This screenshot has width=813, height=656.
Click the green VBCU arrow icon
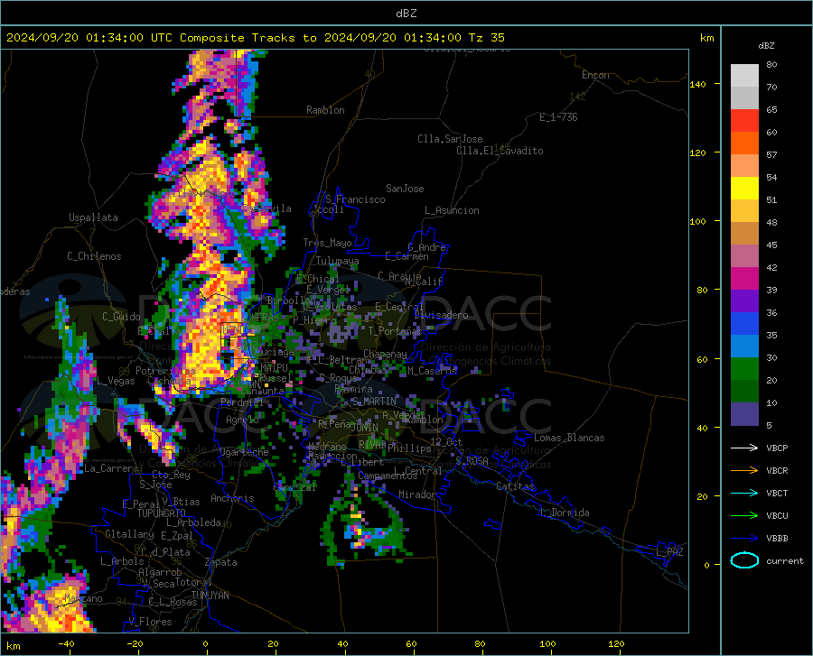point(744,516)
